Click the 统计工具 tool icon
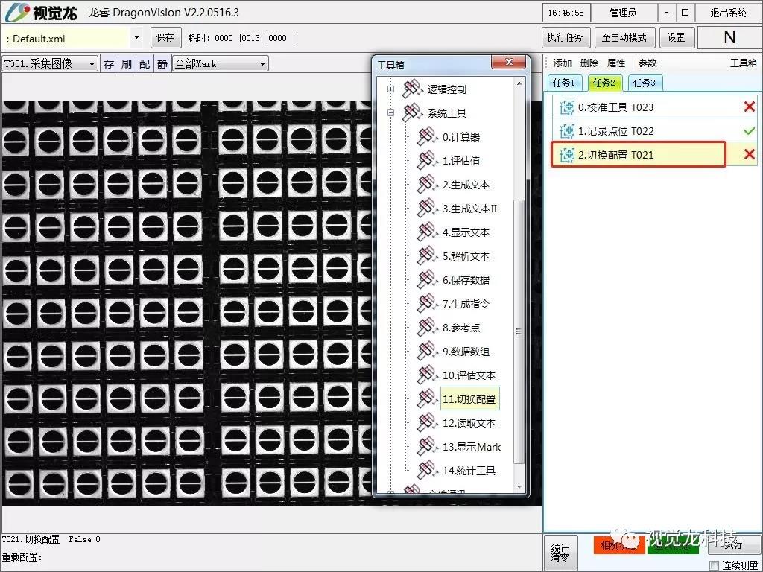Viewport: 763px width, 572px height. coord(426,471)
